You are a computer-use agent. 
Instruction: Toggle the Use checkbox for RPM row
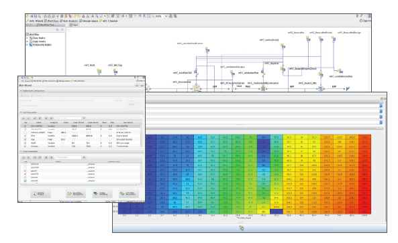(25, 136)
